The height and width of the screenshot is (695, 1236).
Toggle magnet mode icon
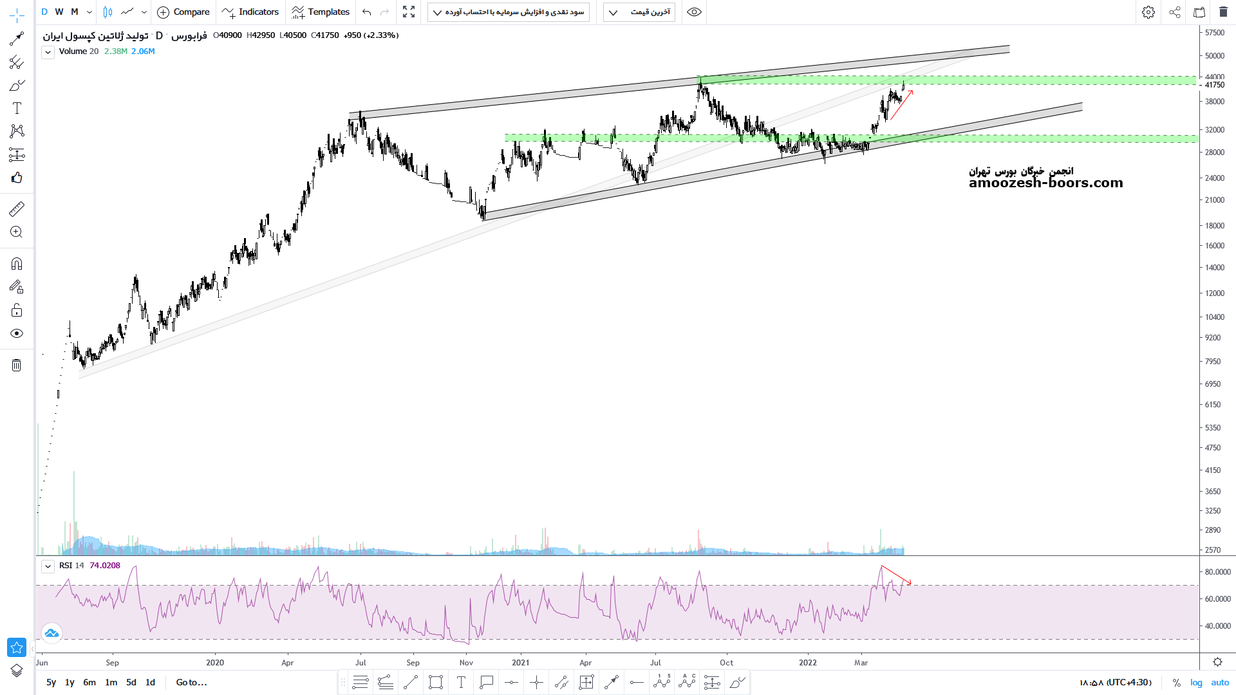point(17,264)
